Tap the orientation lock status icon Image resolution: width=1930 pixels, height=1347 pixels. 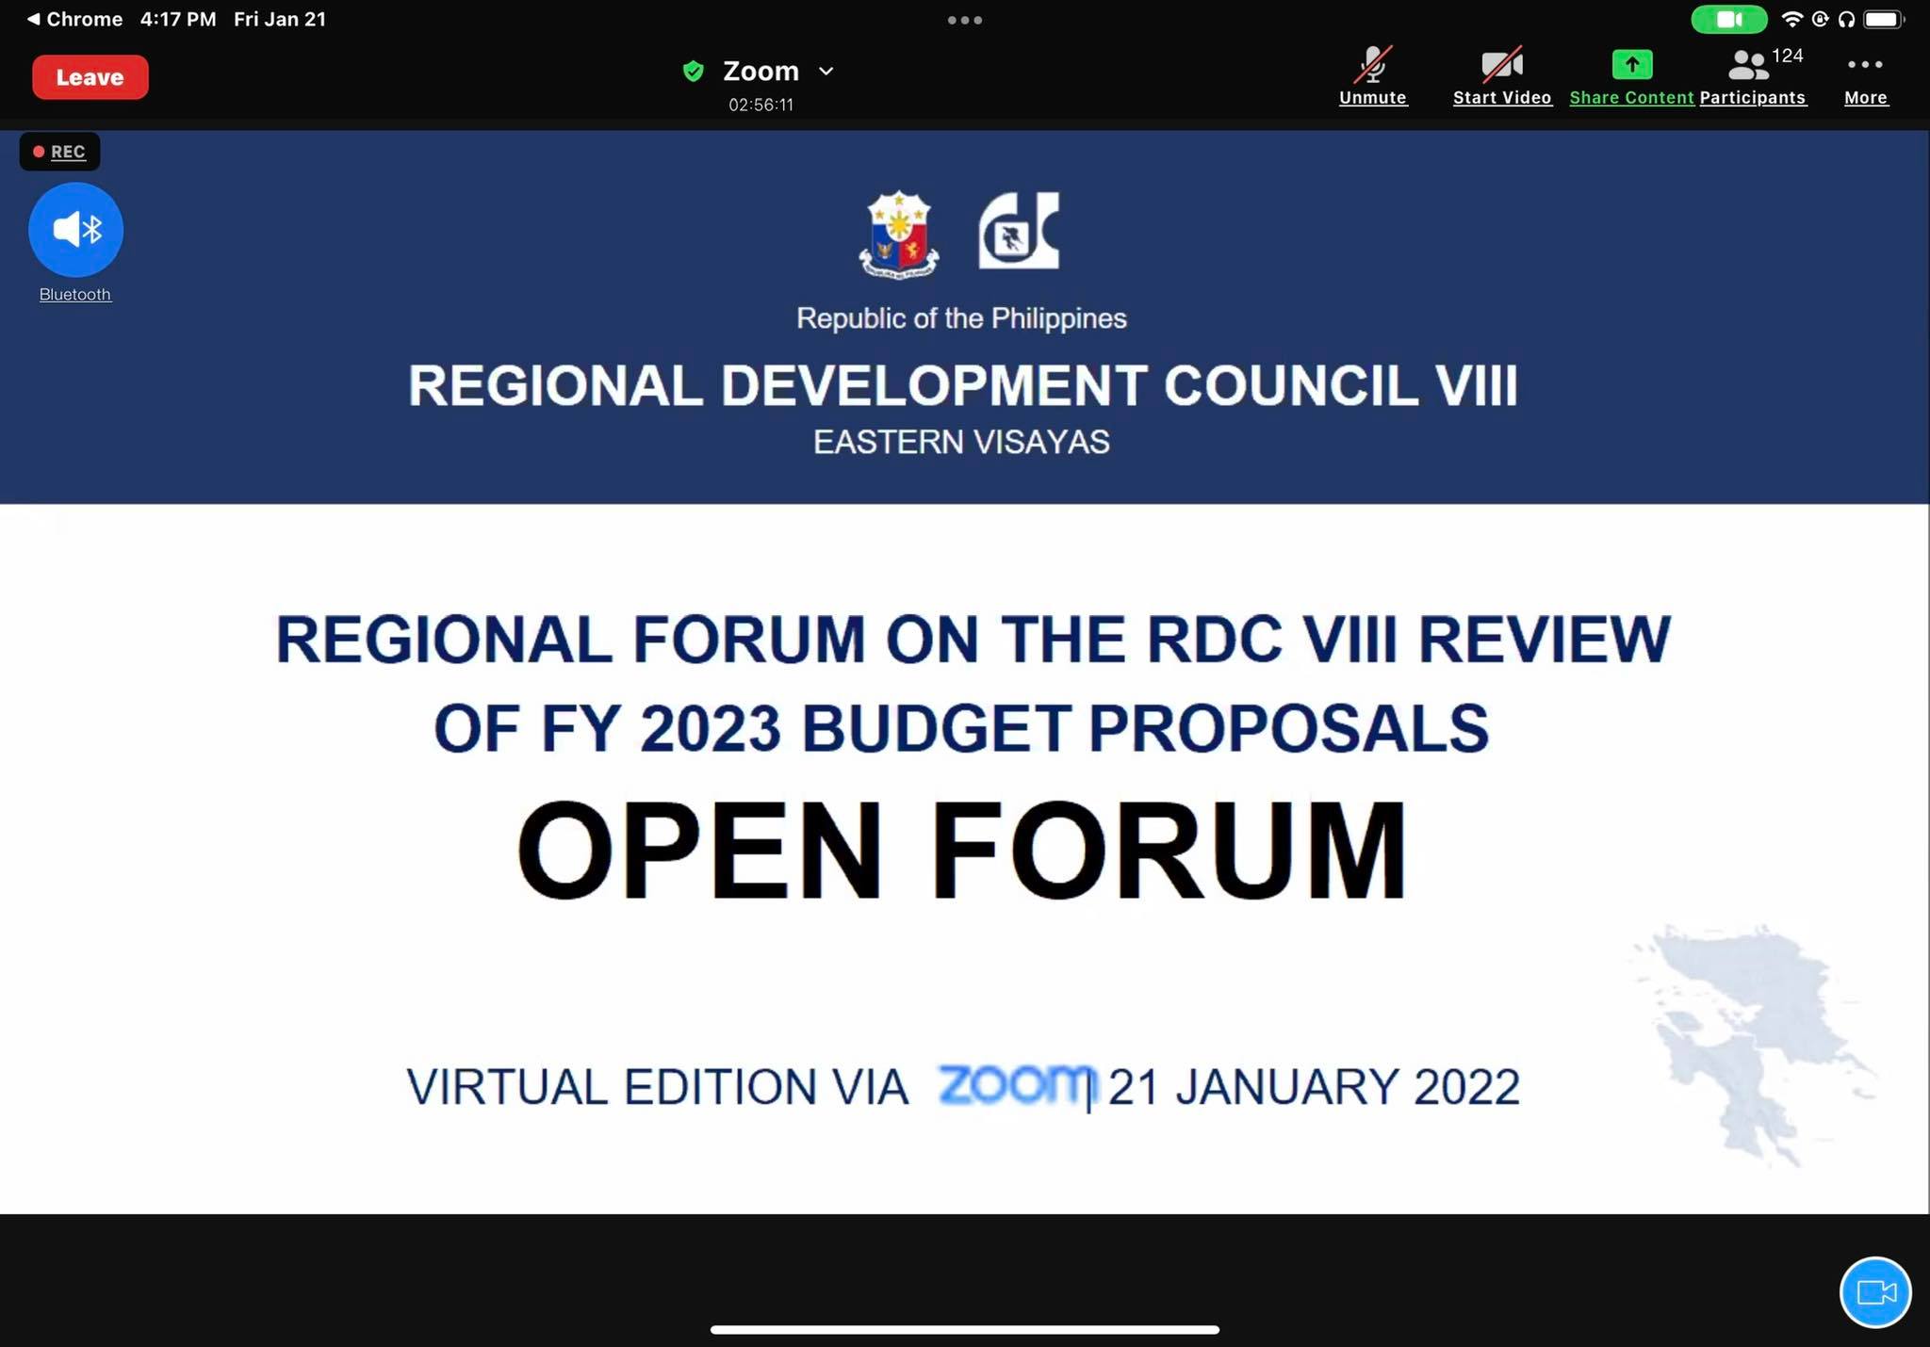point(1820,19)
